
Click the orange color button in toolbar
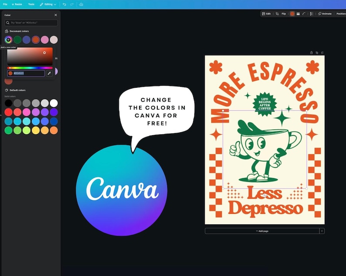292,13
